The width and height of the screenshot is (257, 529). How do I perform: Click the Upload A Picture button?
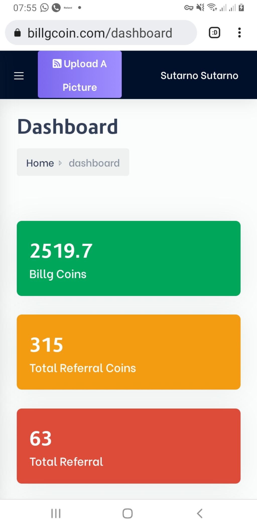click(80, 74)
